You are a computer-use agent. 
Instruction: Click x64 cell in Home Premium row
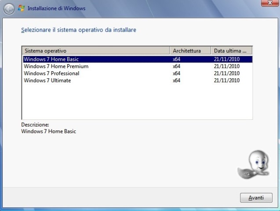point(176,66)
